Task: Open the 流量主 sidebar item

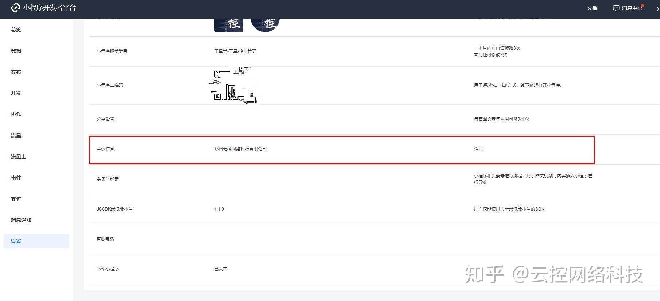Action: click(19, 157)
